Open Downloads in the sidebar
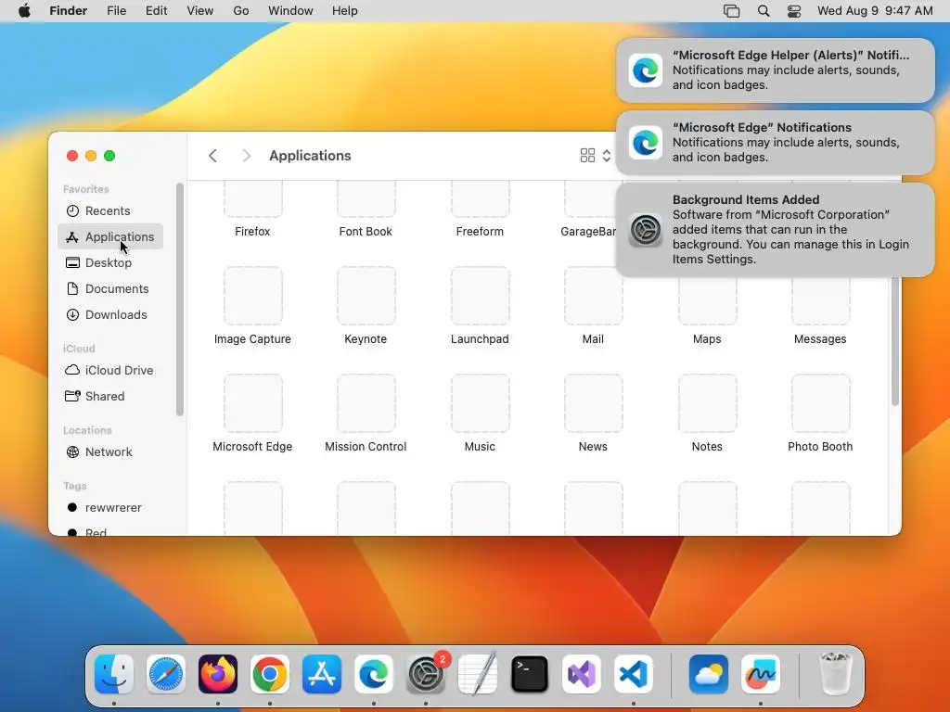The width and height of the screenshot is (950, 712). [x=110, y=315]
